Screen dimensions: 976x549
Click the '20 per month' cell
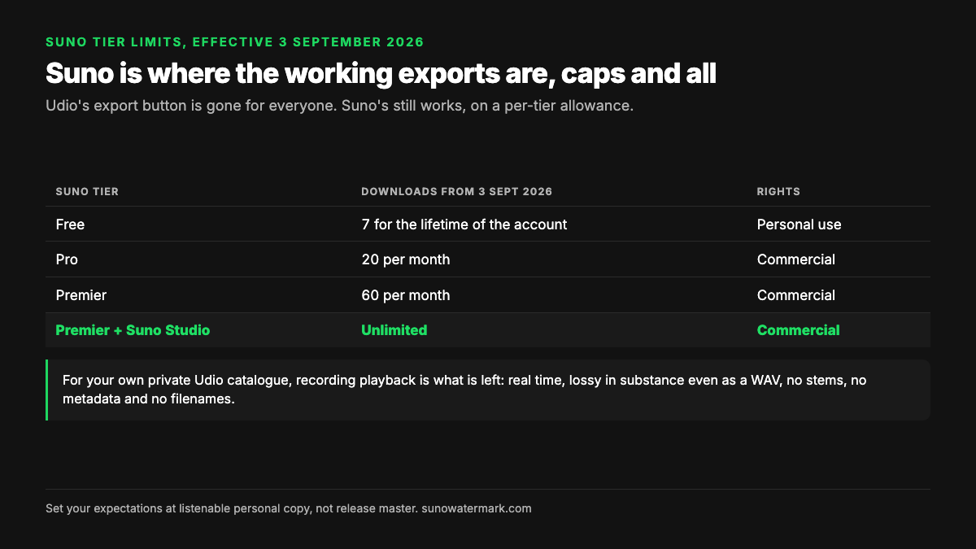[x=405, y=259]
